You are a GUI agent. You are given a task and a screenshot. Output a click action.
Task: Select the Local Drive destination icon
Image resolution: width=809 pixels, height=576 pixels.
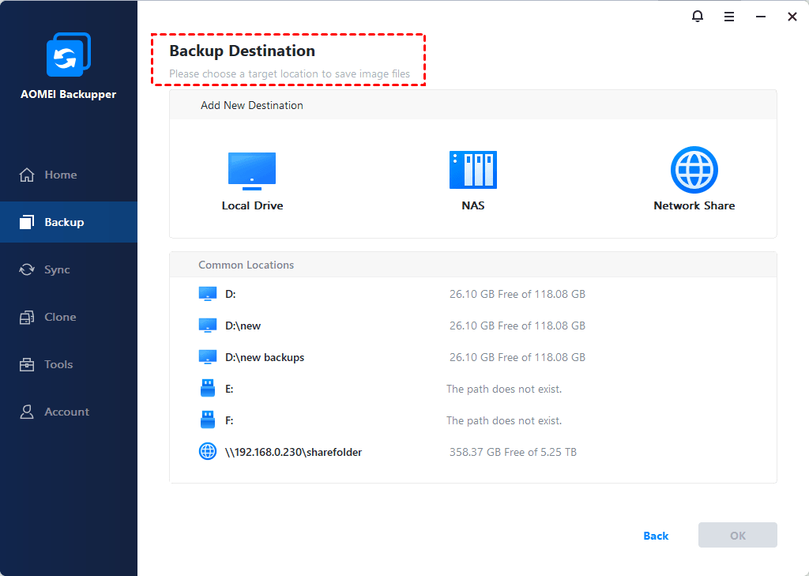pyautogui.click(x=252, y=170)
